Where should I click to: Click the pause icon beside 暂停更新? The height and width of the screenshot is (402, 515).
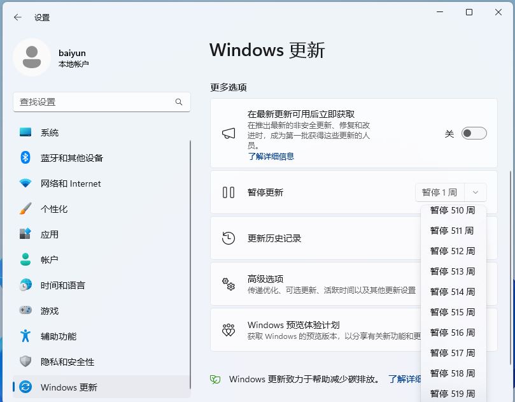229,192
